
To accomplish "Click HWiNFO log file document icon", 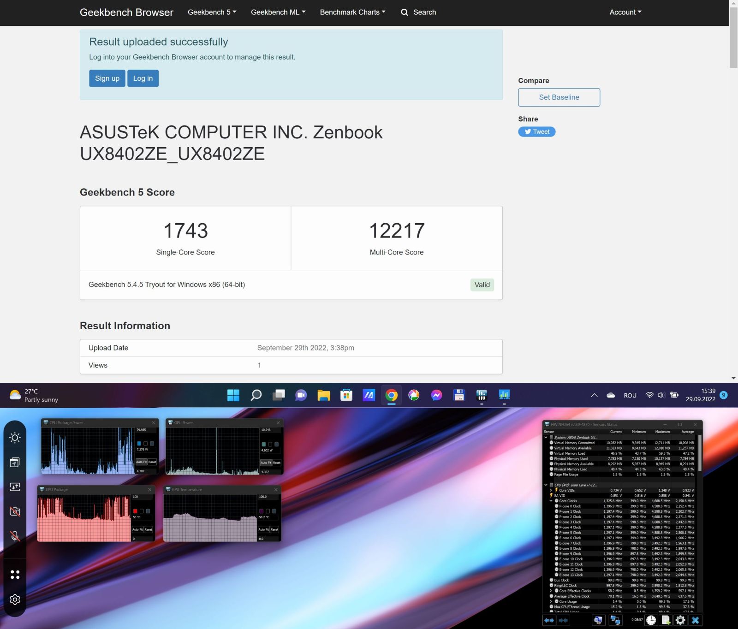I will [x=666, y=620].
